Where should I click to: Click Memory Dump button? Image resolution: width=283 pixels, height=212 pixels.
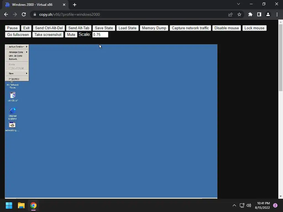click(x=154, y=28)
